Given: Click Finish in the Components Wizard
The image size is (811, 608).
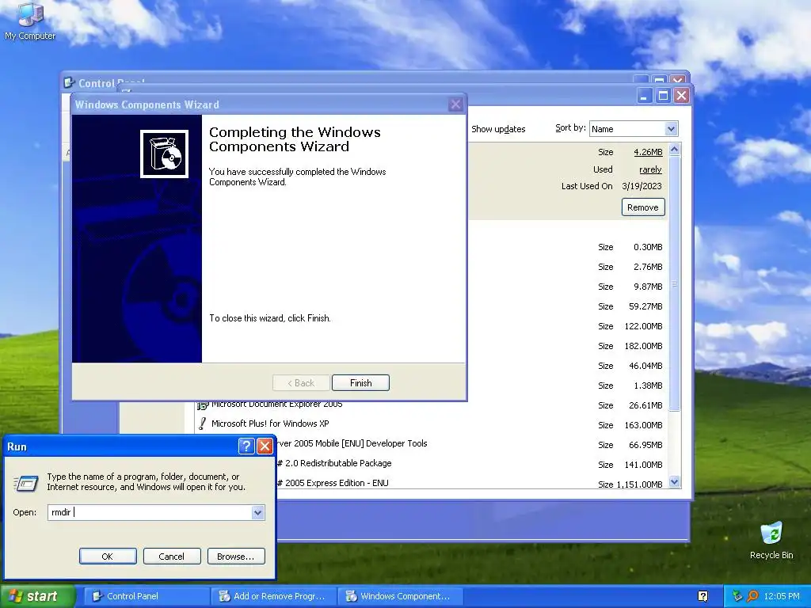Looking at the screenshot, I should [360, 382].
